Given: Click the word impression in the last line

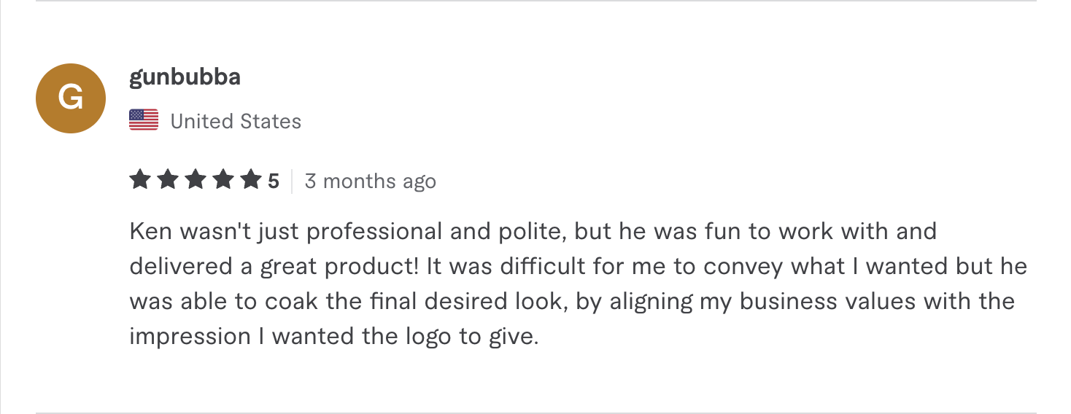Looking at the screenshot, I should point(190,337).
